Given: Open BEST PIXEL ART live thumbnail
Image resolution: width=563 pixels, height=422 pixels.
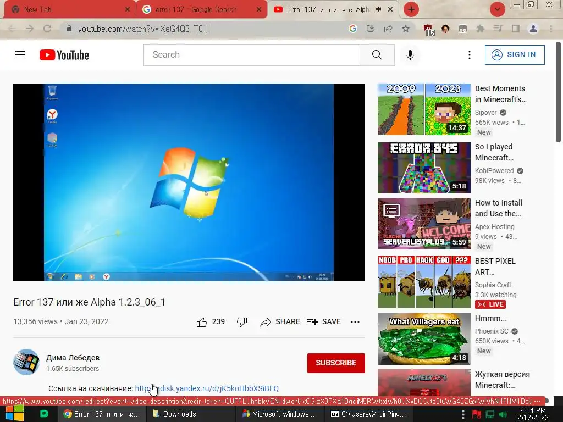Looking at the screenshot, I should pyautogui.click(x=424, y=282).
